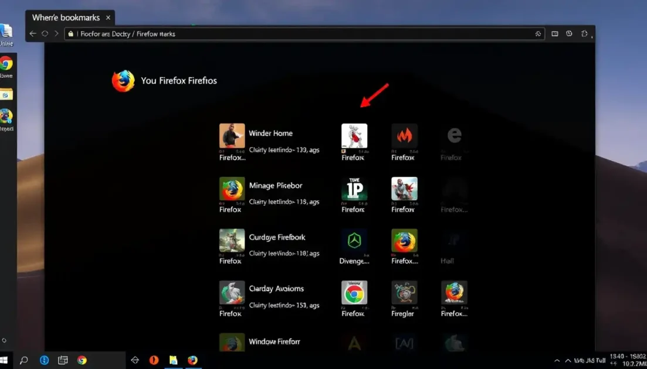Click the "You Firefox Firefios" heading text
The height and width of the screenshot is (369, 647).
(x=179, y=81)
